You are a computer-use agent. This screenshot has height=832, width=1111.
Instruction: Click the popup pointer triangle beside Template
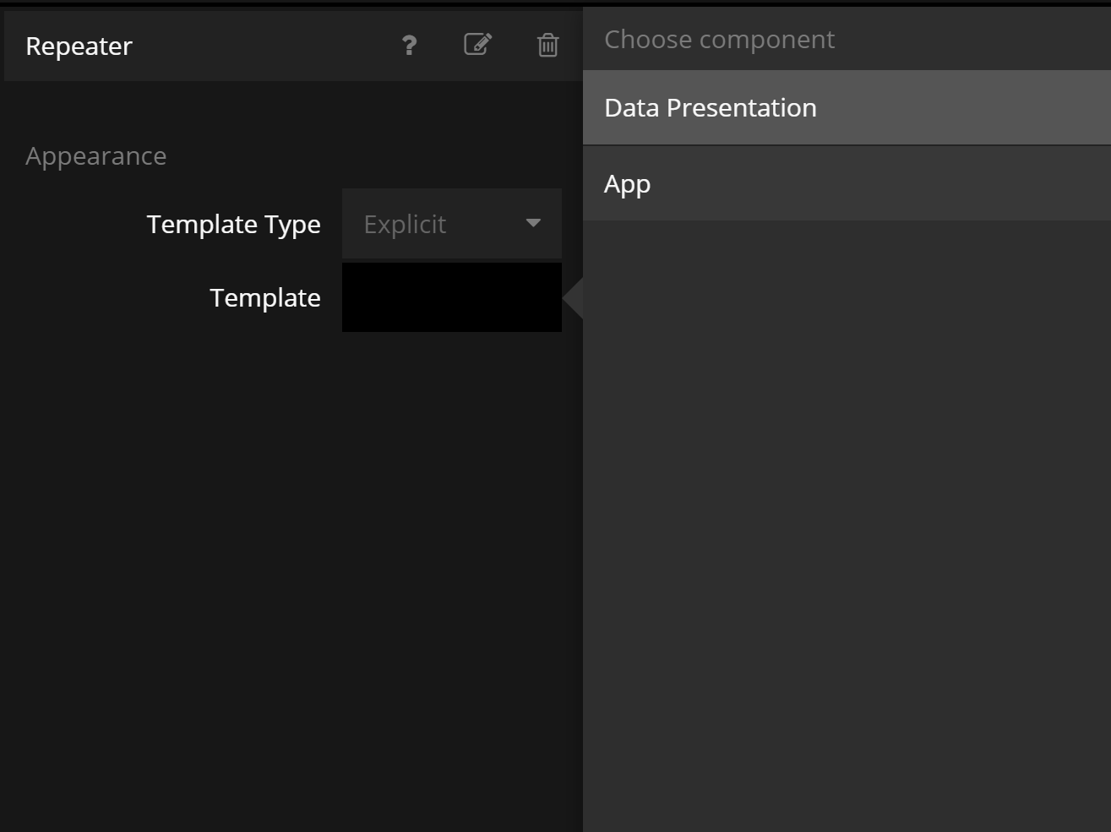575,298
